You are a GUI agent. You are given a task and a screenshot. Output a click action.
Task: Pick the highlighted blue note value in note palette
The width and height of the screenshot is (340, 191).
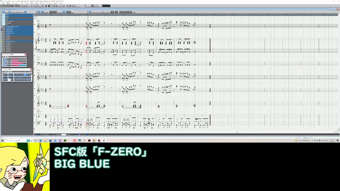(x=25, y=75)
